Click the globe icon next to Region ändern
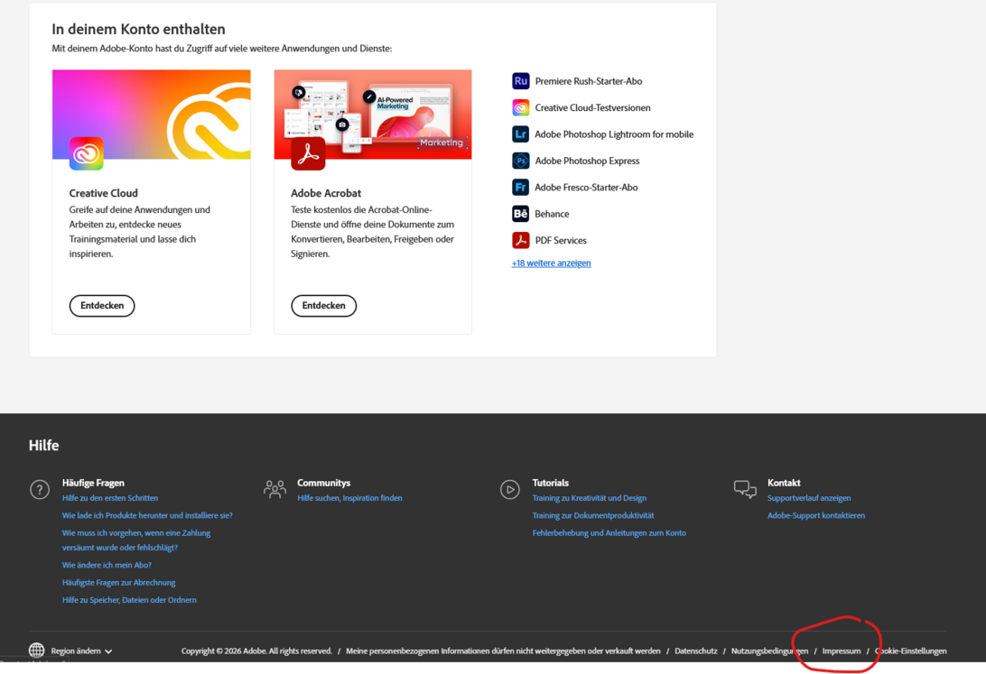 (x=36, y=650)
